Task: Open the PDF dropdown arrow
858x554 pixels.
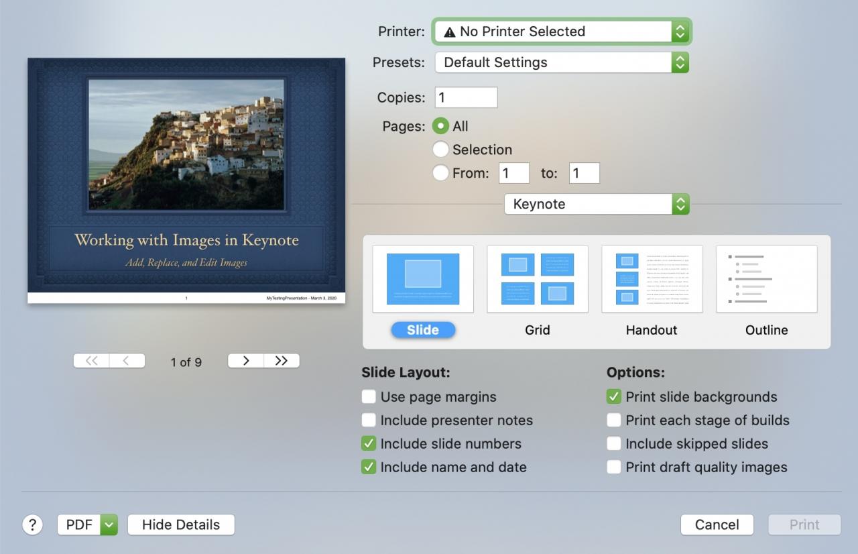Action: (x=109, y=524)
